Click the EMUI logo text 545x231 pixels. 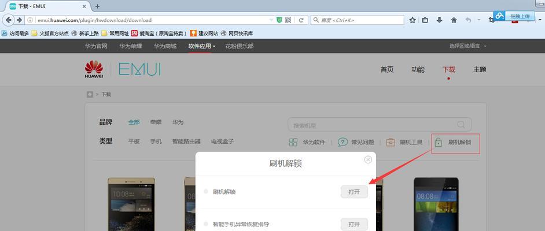click(x=139, y=69)
